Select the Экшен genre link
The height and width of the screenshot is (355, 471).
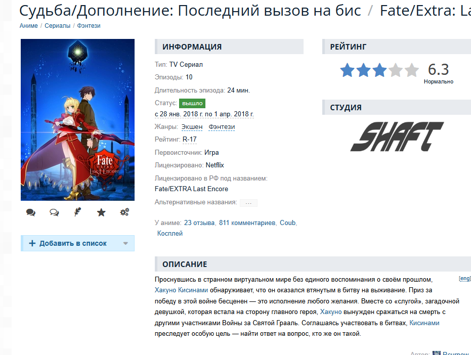tap(192, 127)
